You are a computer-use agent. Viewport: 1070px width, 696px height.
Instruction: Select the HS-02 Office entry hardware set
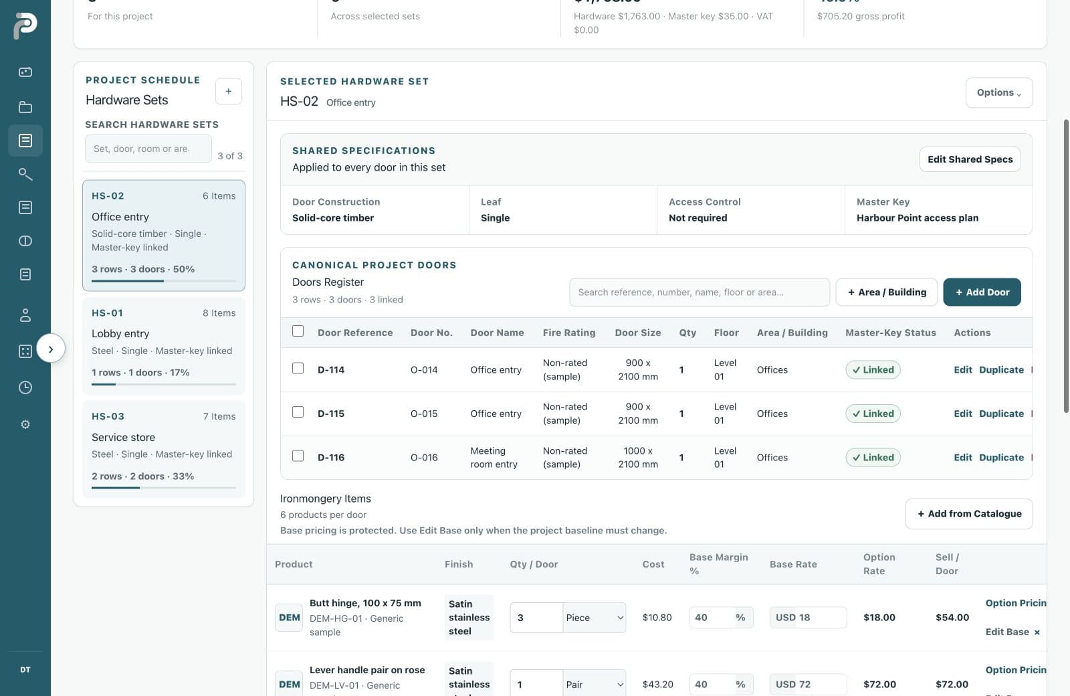164,236
